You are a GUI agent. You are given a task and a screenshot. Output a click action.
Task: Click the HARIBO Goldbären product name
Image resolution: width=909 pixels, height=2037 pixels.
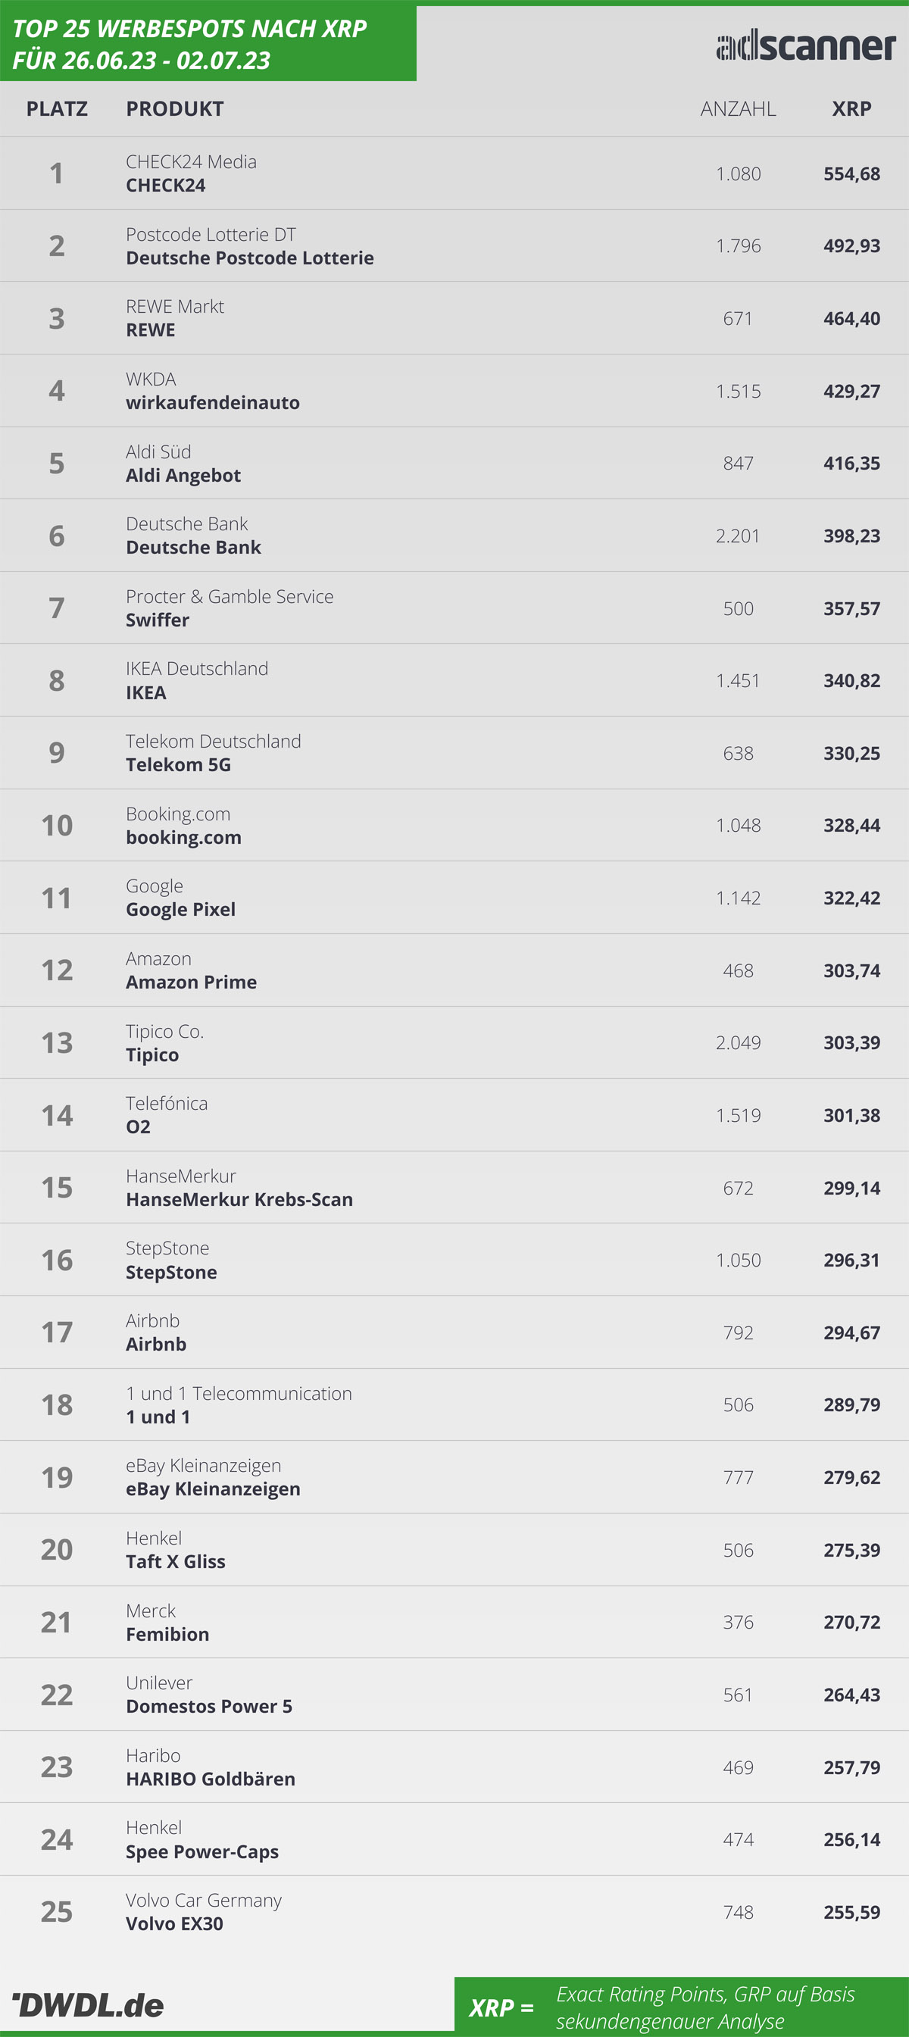click(x=211, y=1779)
